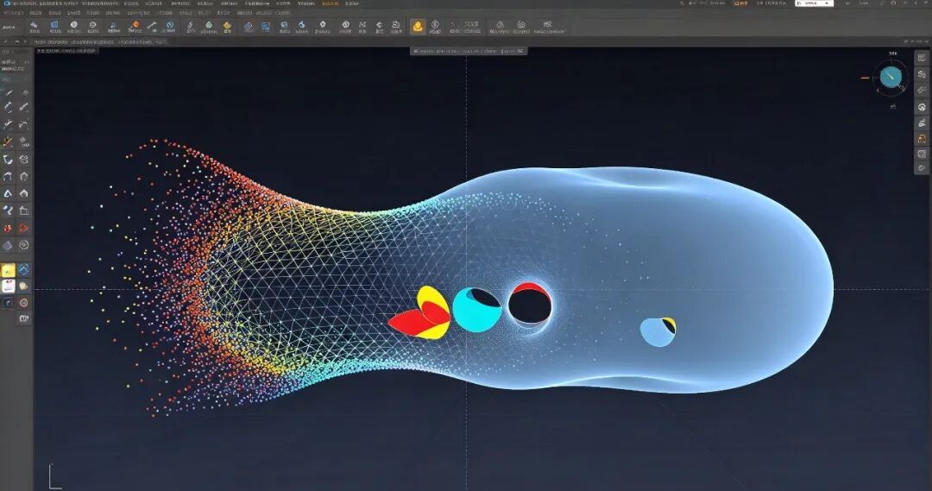Click the status label tab above the viewport center
932x491 pixels.
(x=469, y=51)
